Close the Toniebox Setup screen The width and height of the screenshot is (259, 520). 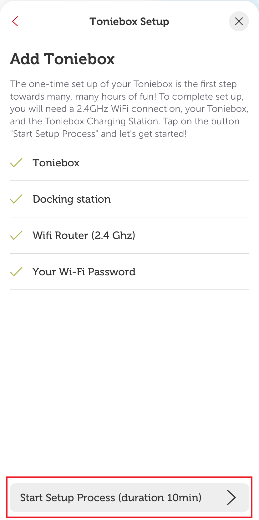tap(239, 21)
